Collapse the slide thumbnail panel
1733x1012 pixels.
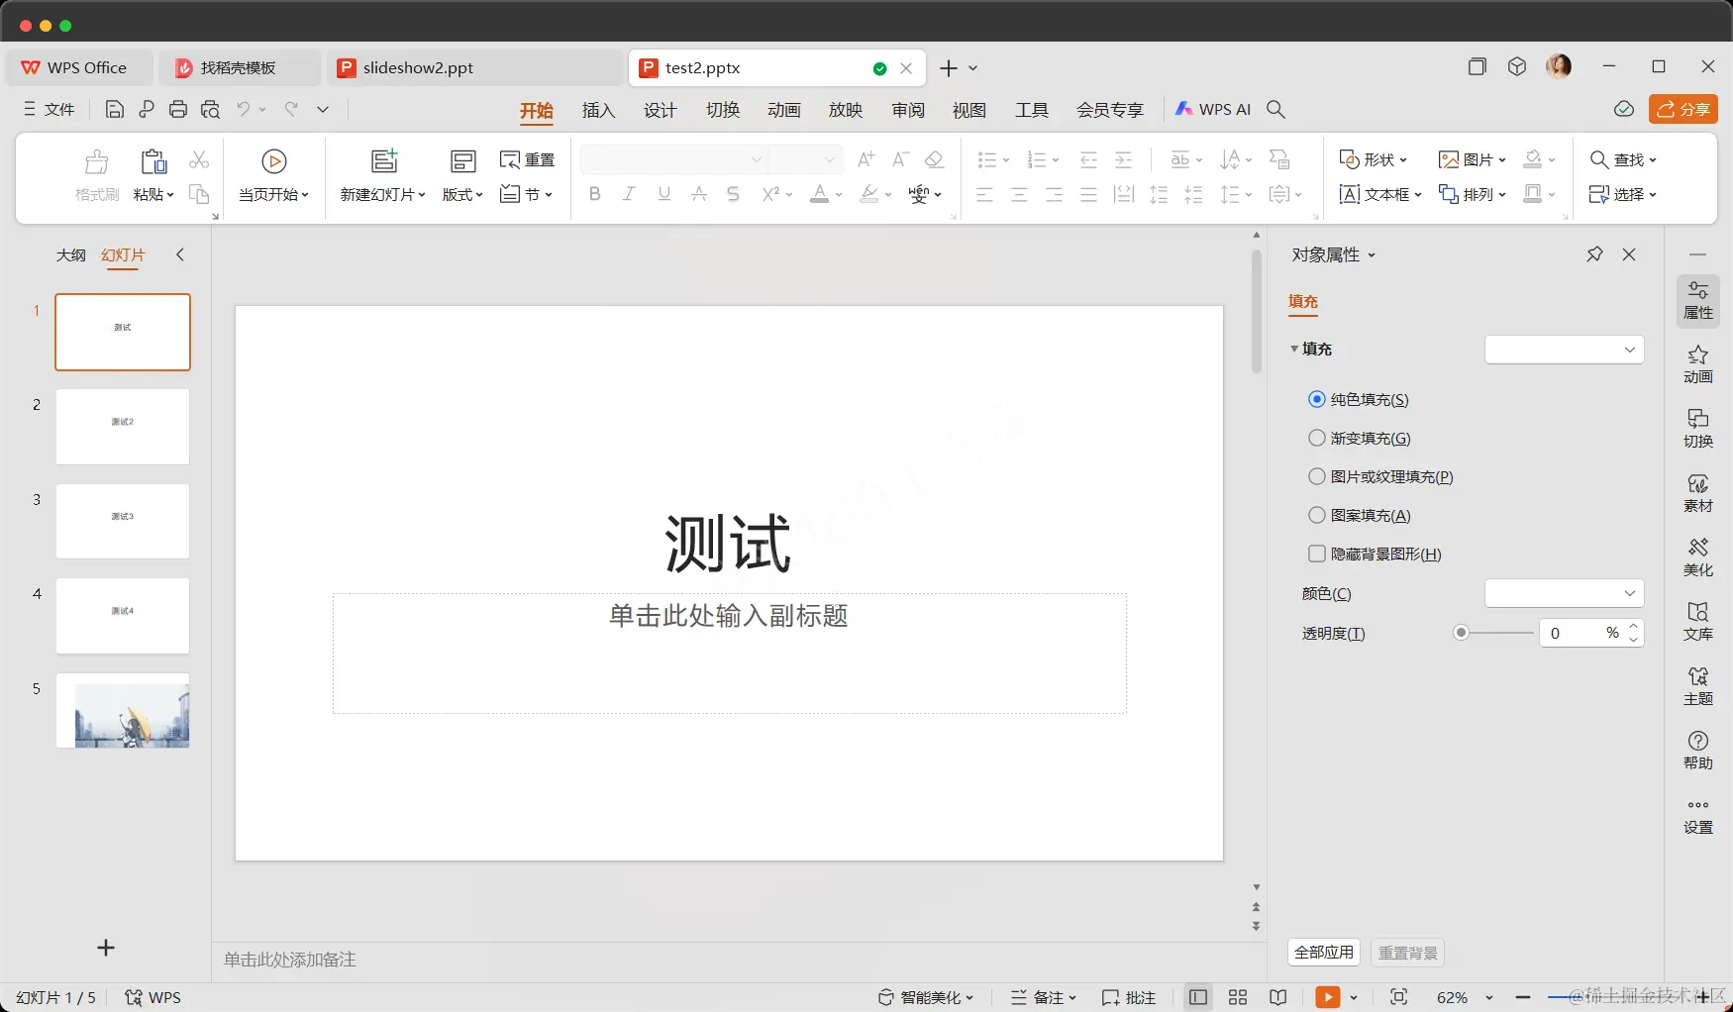180,254
